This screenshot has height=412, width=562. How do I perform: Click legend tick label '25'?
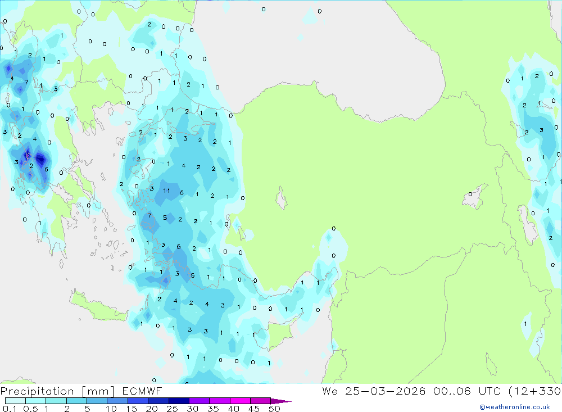pyautogui.click(x=173, y=409)
